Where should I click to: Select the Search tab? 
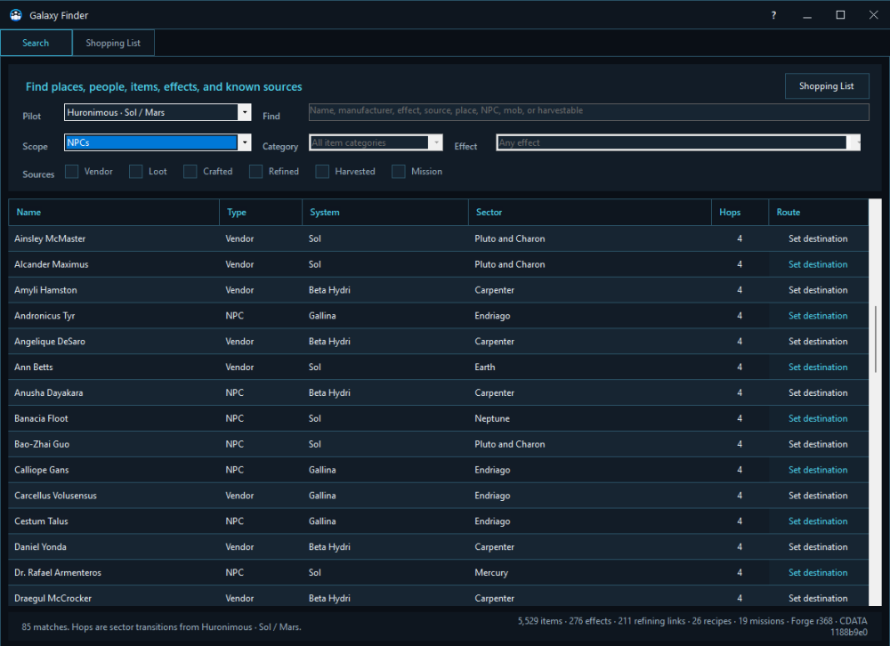(x=36, y=43)
